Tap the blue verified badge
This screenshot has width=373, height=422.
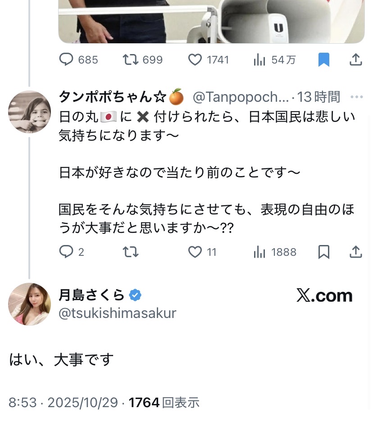pyautogui.click(x=135, y=295)
